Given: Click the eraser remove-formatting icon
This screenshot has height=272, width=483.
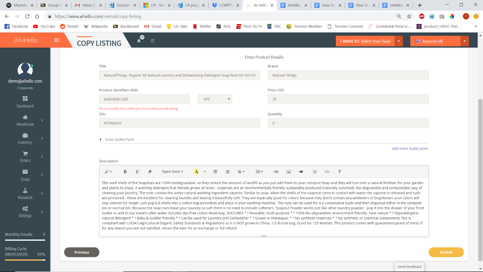Looking at the screenshot, I should tap(150, 172).
